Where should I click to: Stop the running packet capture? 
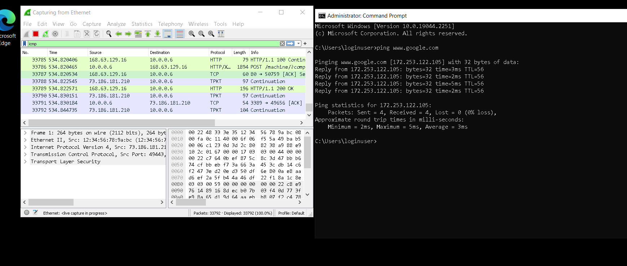(36, 34)
